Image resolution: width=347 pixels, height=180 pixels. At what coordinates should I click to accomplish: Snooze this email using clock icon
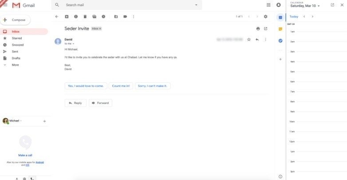pos(103,16)
